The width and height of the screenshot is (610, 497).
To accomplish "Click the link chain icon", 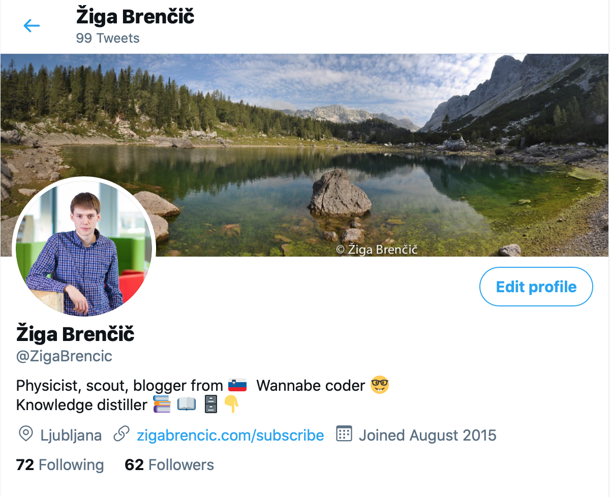I will pos(121,434).
